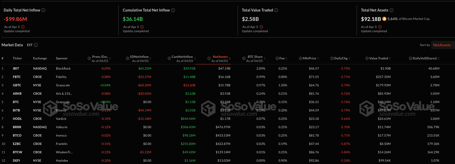The width and height of the screenshot is (455, 164).
Task: Click the $65.25M 1DNetInflow value
Action: (145, 69)
